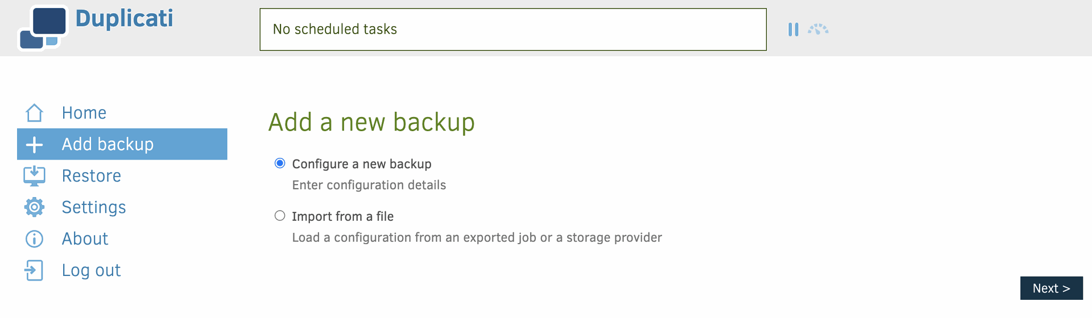Viewport: 1092px width, 318px height.
Task: Click the Home house icon
Action: pyautogui.click(x=34, y=112)
